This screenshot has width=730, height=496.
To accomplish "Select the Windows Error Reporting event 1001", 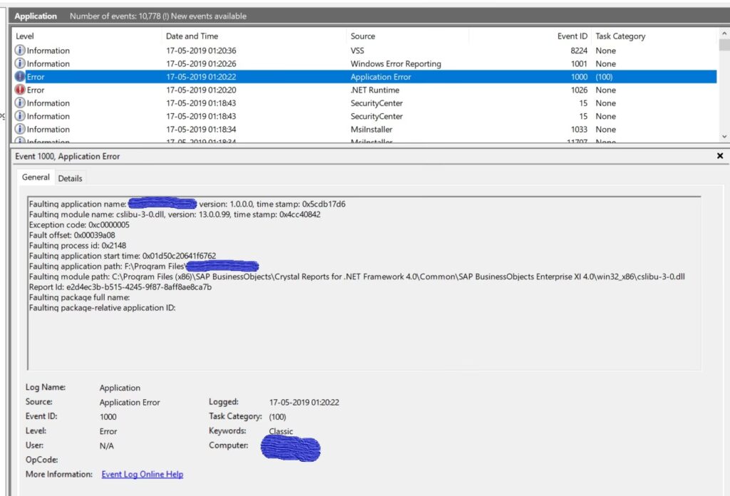I will [395, 64].
